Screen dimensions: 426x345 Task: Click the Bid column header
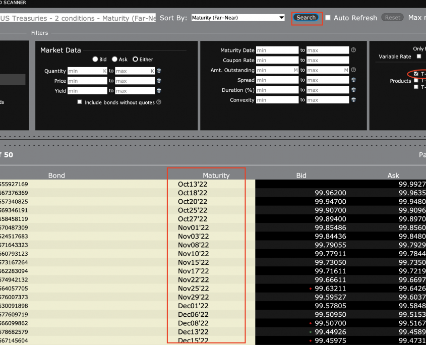click(x=301, y=176)
